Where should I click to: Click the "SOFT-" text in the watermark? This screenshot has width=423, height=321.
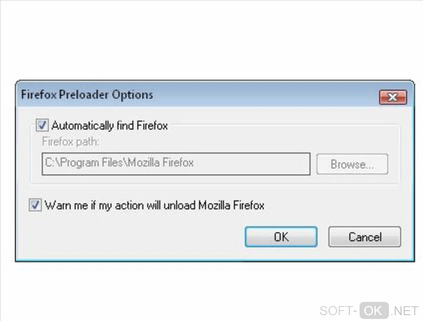(338, 311)
